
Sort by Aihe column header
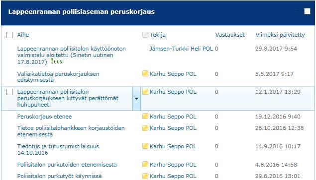23,35
